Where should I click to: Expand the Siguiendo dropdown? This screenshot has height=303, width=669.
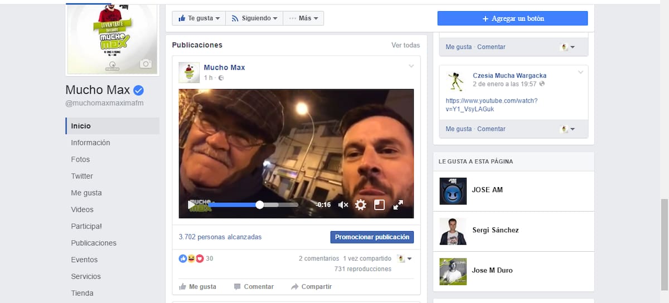coord(254,18)
